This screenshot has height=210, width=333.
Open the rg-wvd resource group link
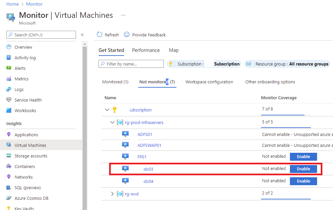(132, 194)
